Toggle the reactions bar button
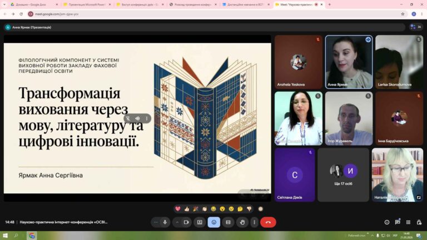 (x=213, y=222)
